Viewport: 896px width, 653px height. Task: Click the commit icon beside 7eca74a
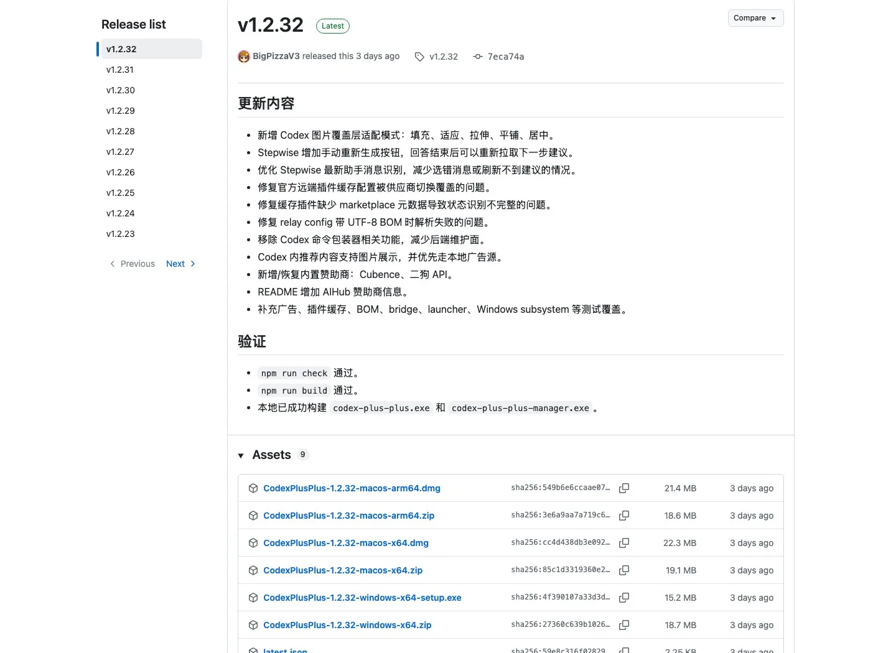(x=478, y=57)
